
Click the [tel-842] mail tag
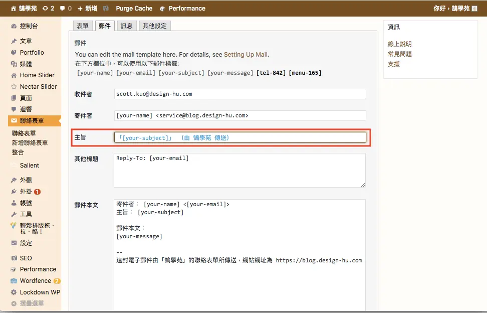coord(271,73)
